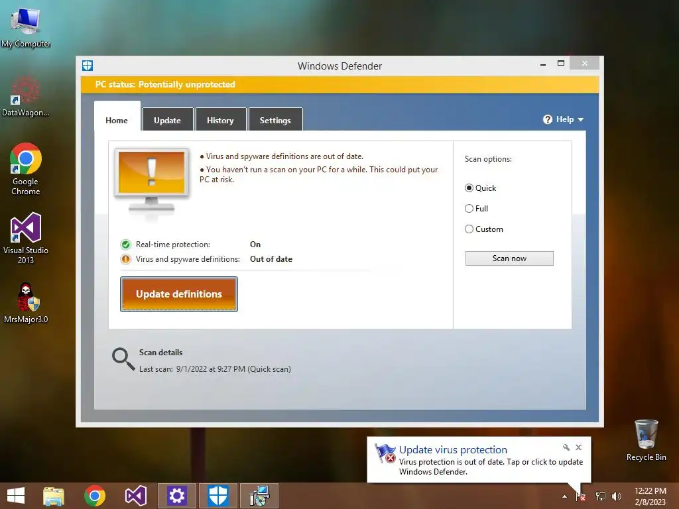This screenshot has width=679, height=509.
Task: Click the notification flag warning icon
Action: 385,453
